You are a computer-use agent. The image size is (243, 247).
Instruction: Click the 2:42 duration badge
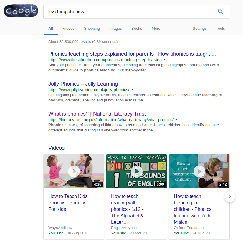(x=223, y=184)
